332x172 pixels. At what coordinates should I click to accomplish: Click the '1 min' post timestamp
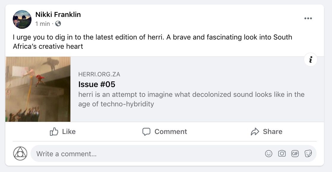click(x=42, y=24)
